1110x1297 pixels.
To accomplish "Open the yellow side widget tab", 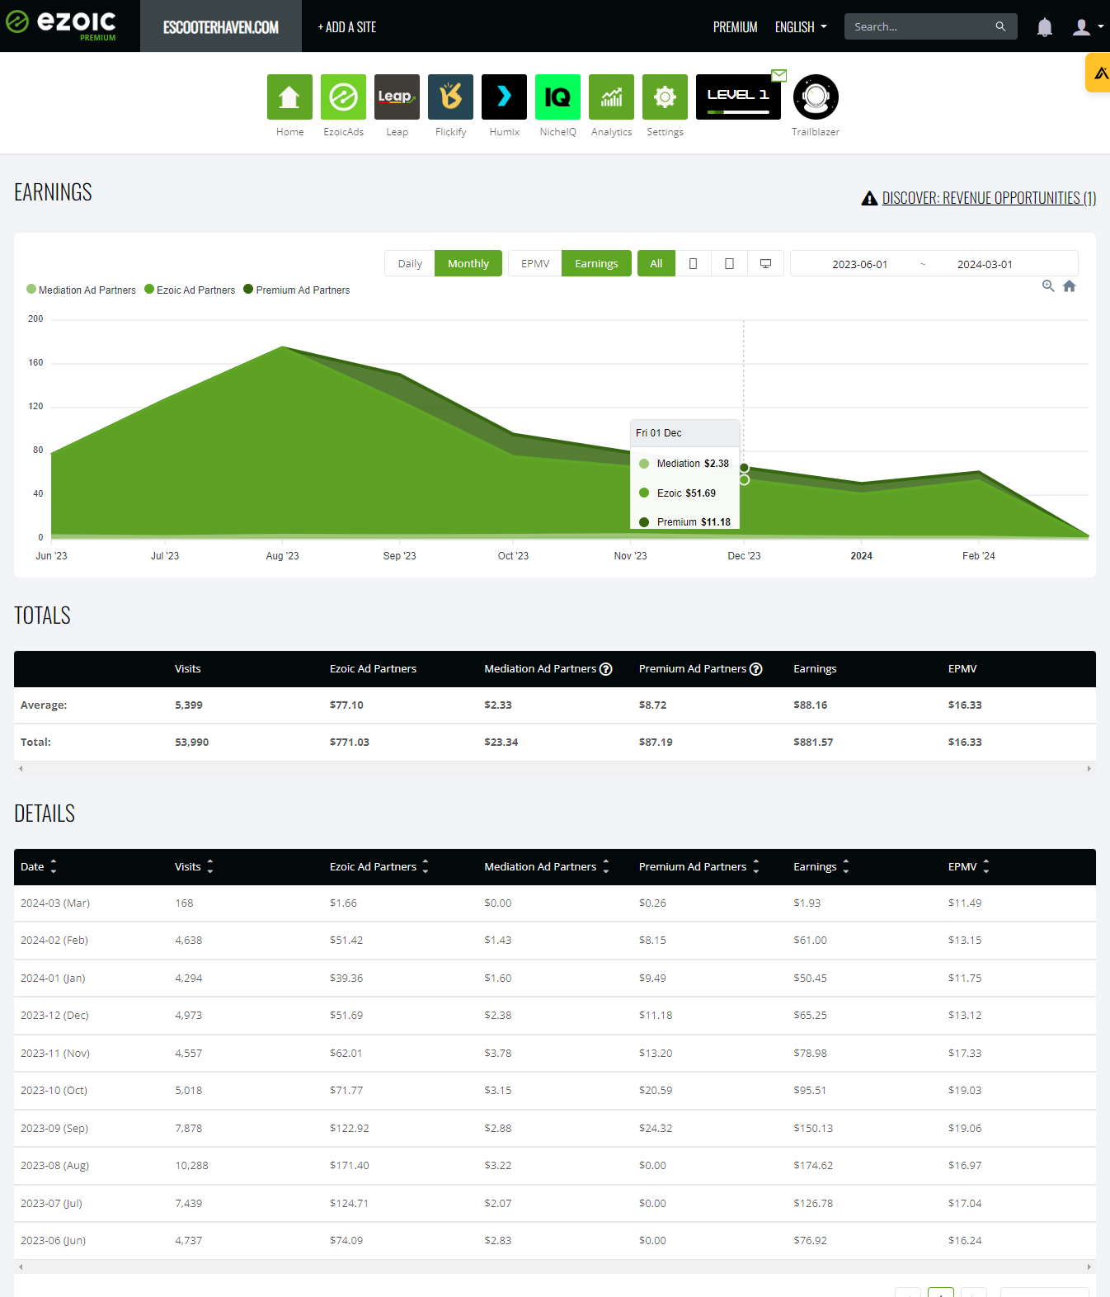I will (x=1098, y=73).
